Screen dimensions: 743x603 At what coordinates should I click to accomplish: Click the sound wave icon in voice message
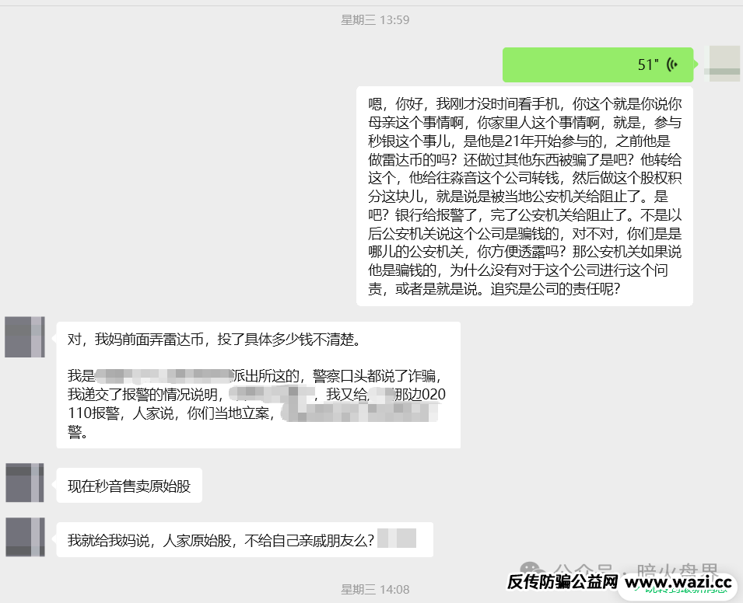coord(673,64)
